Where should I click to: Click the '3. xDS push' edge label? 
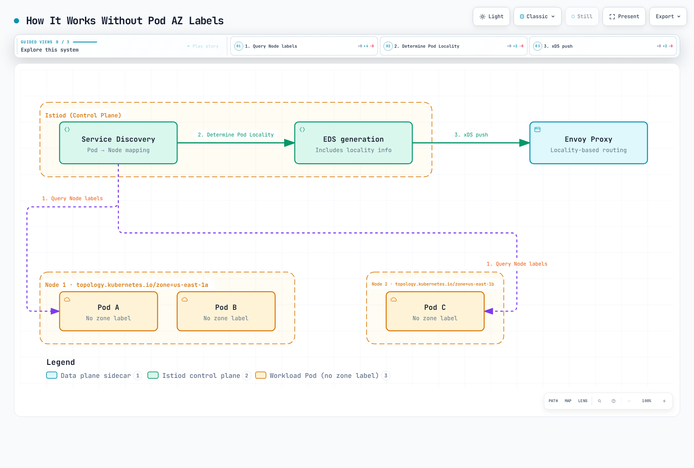(x=471, y=135)
